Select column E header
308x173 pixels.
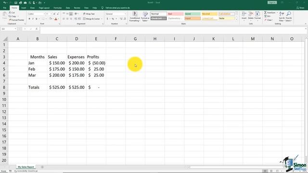pos(96,39)
